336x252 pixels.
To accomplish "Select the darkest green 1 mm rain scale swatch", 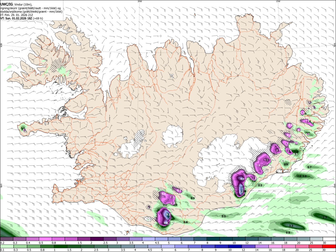I will pos(60,246).
